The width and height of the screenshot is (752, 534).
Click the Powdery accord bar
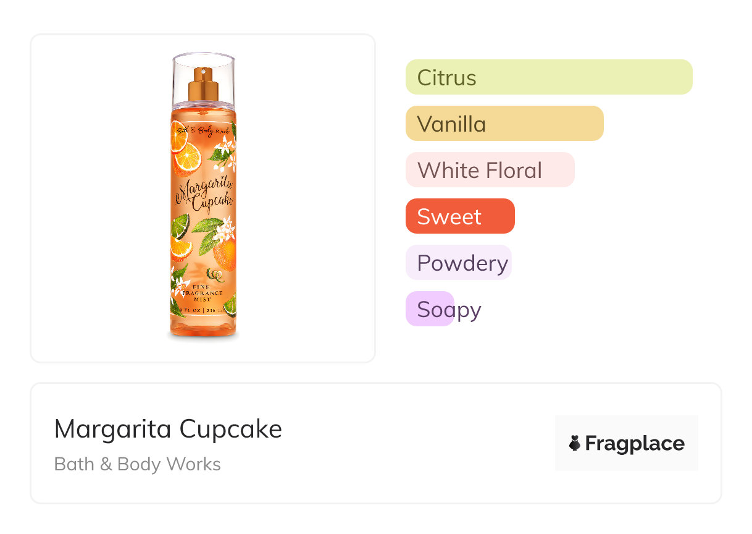coord(458,263)
